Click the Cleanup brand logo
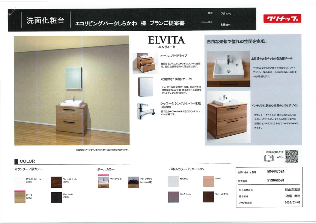The height and width of the screenshot is (223, 316). click(x=282, y=18)
